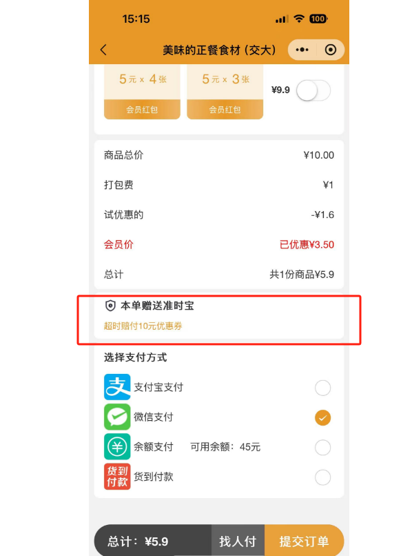Tap the circular close mini program icon
The height and width of the screenshot is (556, 412).
331,50
